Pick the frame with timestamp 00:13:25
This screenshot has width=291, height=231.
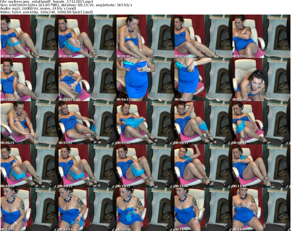coord(145,209)
